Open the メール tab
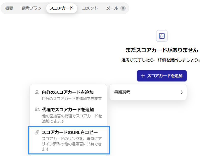Image resolution: width=205 pixels, height=156 pixels. click(112, 8)
